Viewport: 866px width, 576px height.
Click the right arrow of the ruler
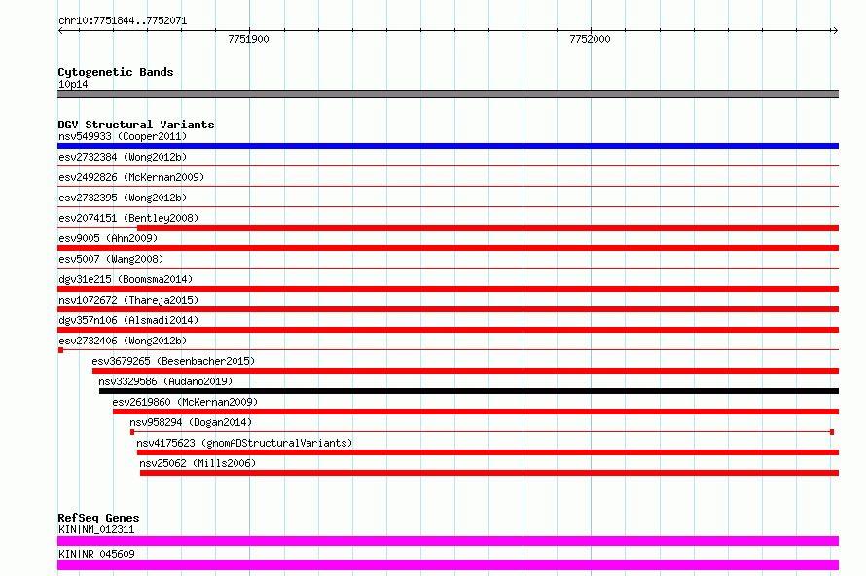pyautogui.click(x=835, y=30)
